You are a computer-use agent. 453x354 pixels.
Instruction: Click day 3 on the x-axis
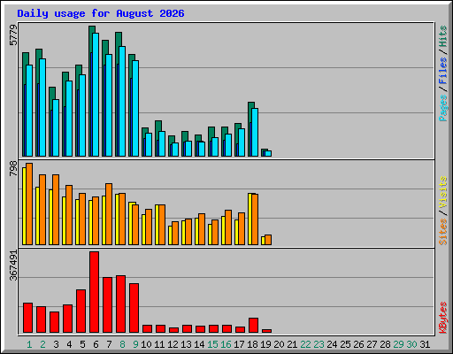pos(56,344)
